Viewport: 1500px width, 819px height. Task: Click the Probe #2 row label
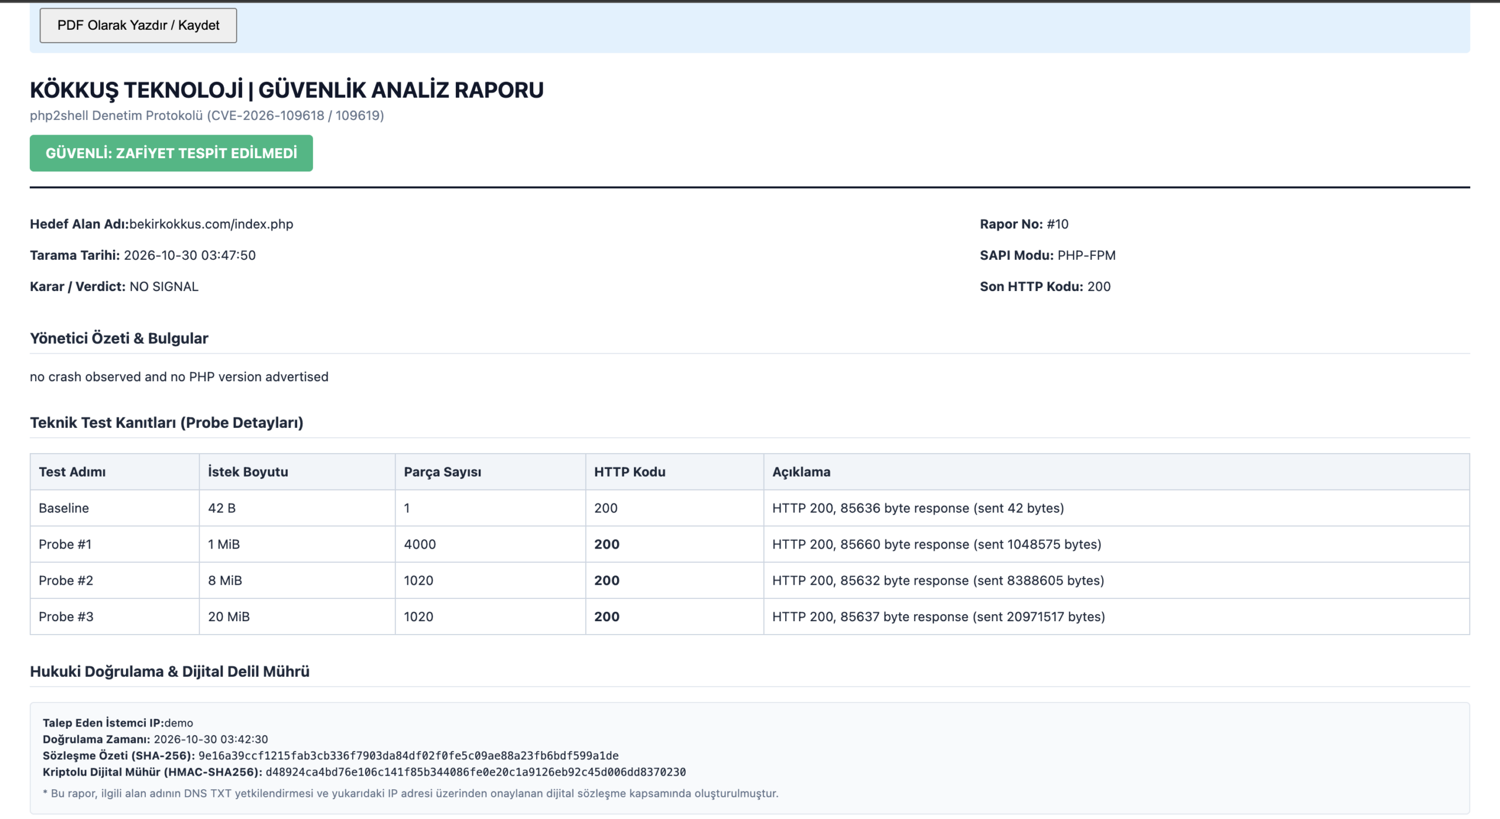(66, 581)
